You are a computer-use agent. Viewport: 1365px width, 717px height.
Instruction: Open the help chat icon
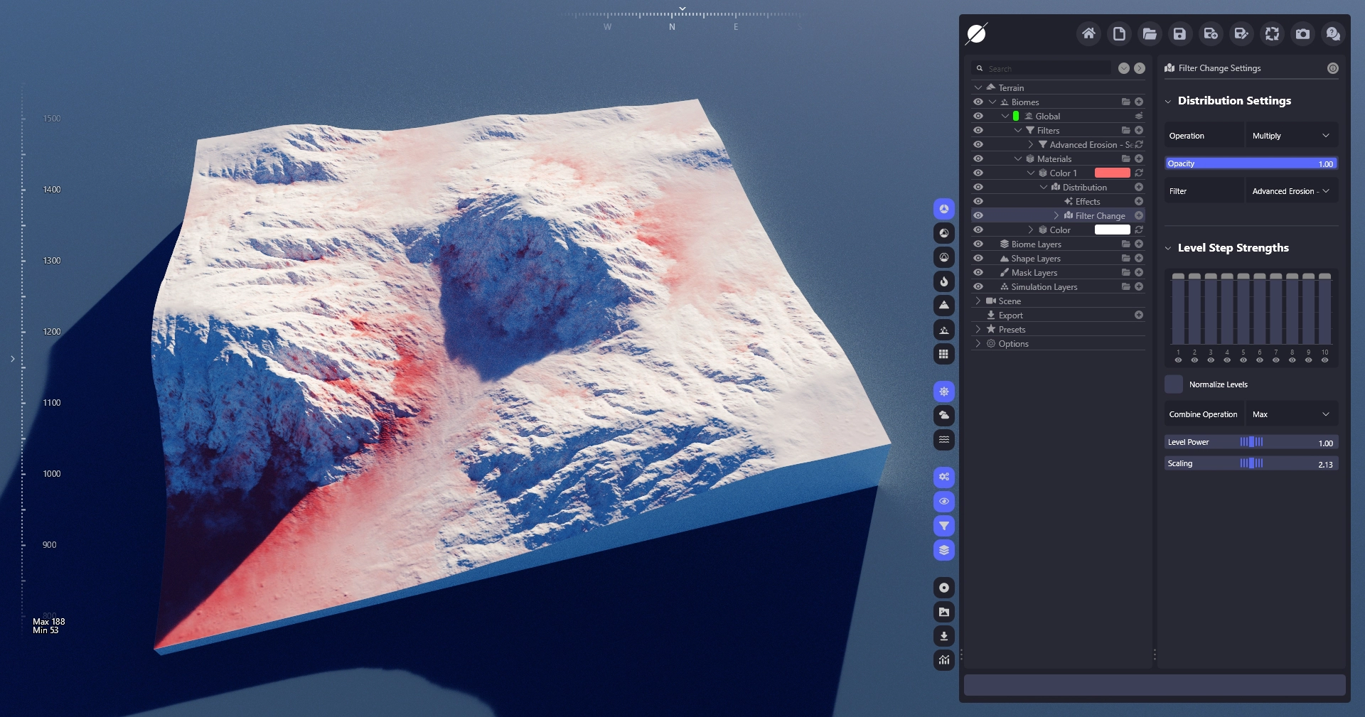[x=1333, y=33]
